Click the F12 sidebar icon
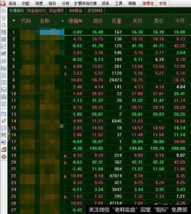This screenshot has width=191, height=214. 4,90
